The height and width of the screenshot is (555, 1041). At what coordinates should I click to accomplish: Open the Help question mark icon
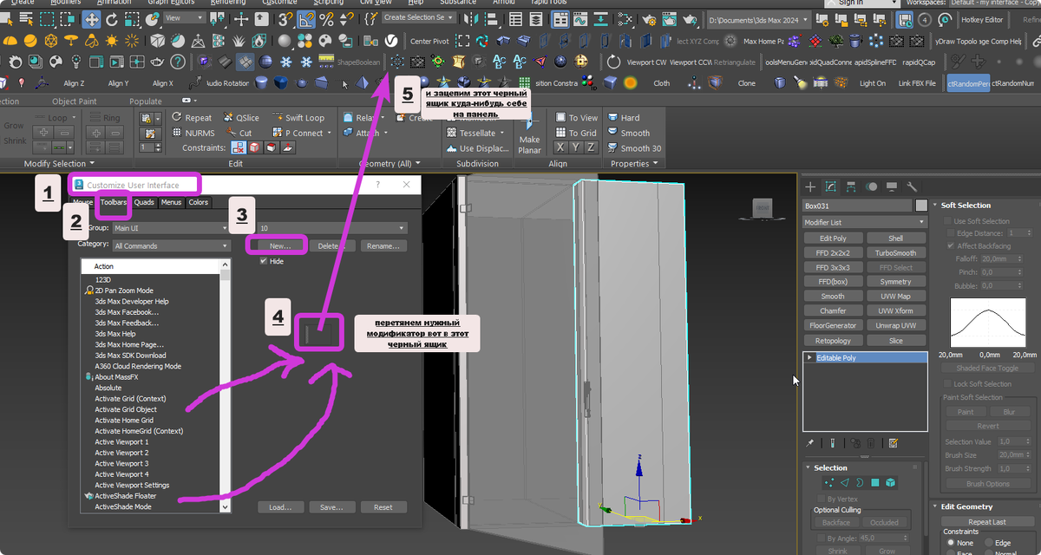tap(177, 61)
